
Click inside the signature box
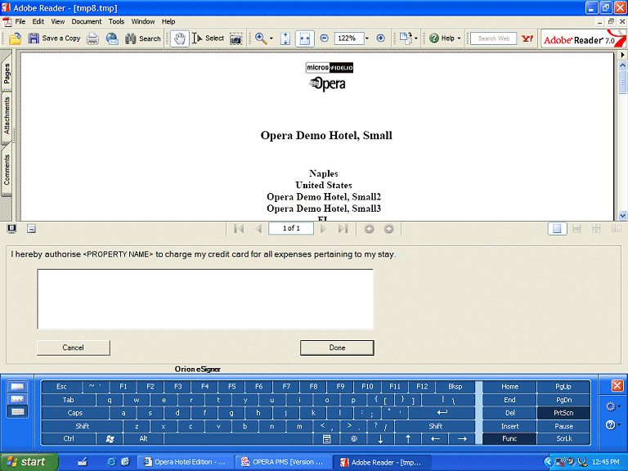click(x=205, y=298)
